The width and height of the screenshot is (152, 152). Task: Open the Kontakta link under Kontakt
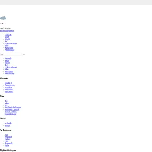(8, 87)
